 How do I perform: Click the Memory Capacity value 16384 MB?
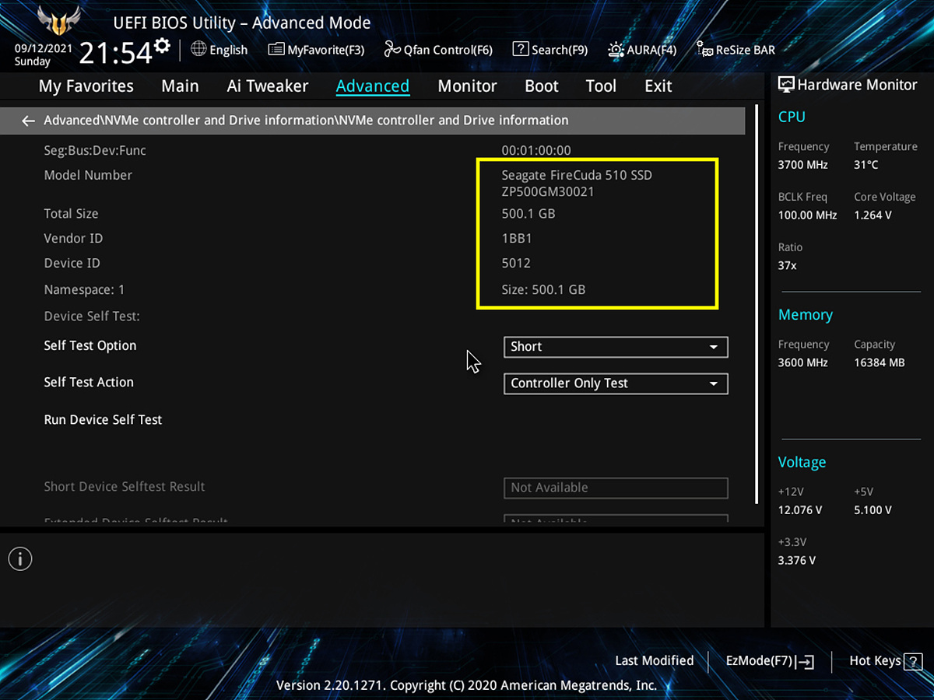(880, 363)
